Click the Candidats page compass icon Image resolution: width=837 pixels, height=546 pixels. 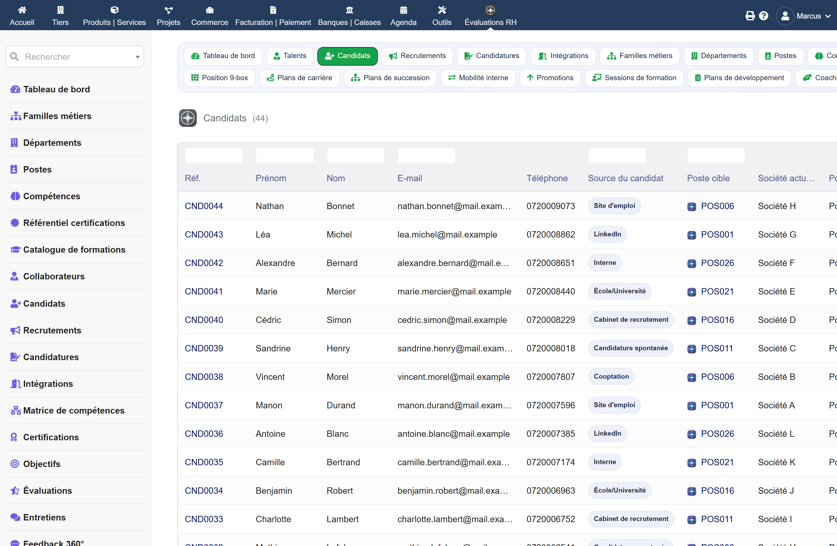pos(188,118)
